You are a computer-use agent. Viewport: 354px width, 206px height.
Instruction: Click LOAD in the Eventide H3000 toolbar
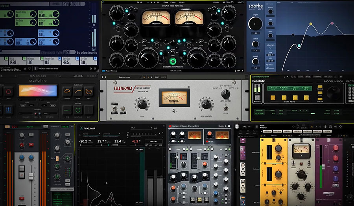point(301,77)
